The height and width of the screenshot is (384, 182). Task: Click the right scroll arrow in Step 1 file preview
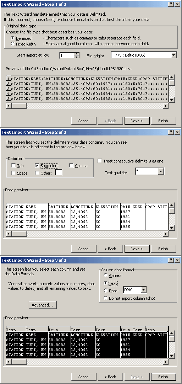[166, 106]
